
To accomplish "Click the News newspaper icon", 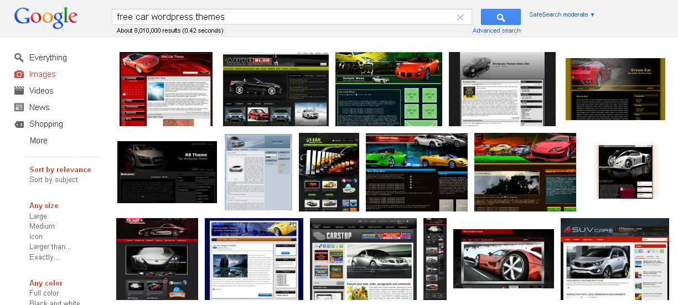I will coord(19,107).
